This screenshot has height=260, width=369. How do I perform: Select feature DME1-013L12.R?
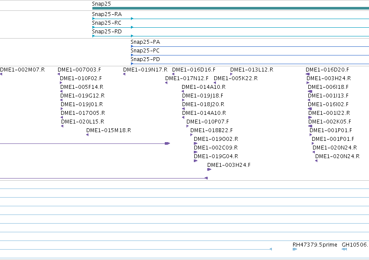(251, 70)
